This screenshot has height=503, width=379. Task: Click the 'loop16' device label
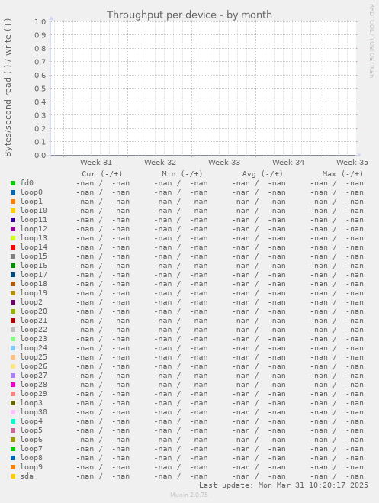pos(34,266)
